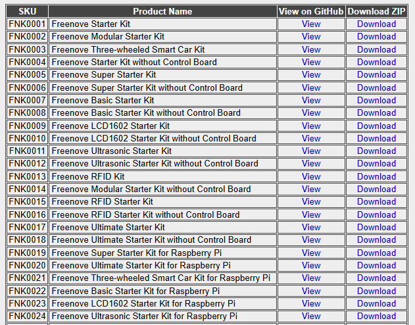Download ZIP for Freenove Modular Starter Kit
This screenshot has width=415, height=325.
pyautogui.click(x=376, y=37)
